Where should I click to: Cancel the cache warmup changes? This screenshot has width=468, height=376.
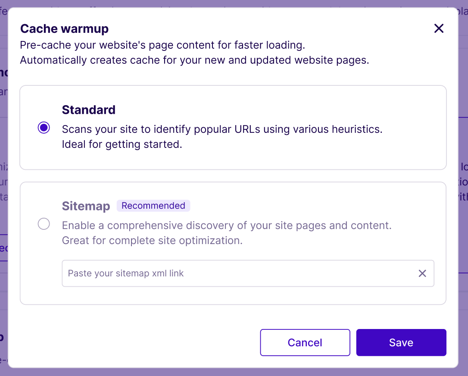[305, 342]
